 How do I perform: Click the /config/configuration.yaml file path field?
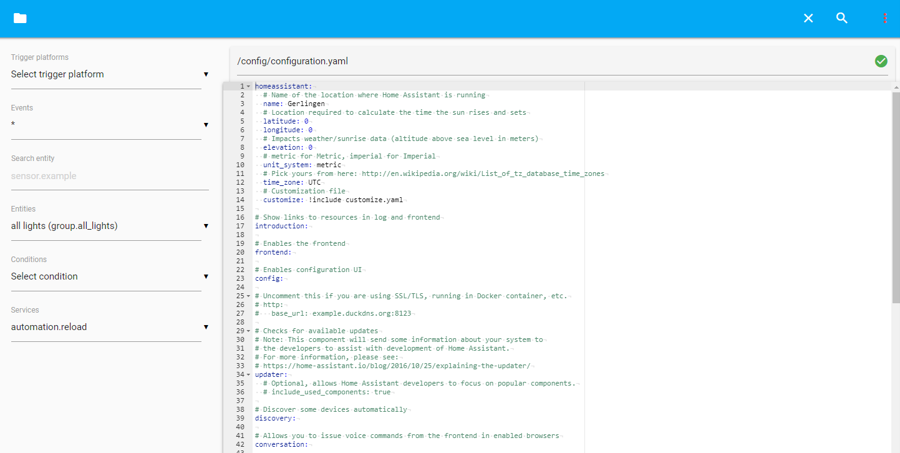pos(549,62)
